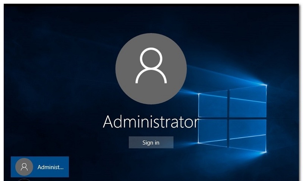Click the large 'Administrator' username text
This screenshot has height=181, width=303.
click(x=151, y=122)
